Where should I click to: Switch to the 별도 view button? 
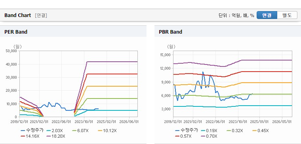(287, 15)
